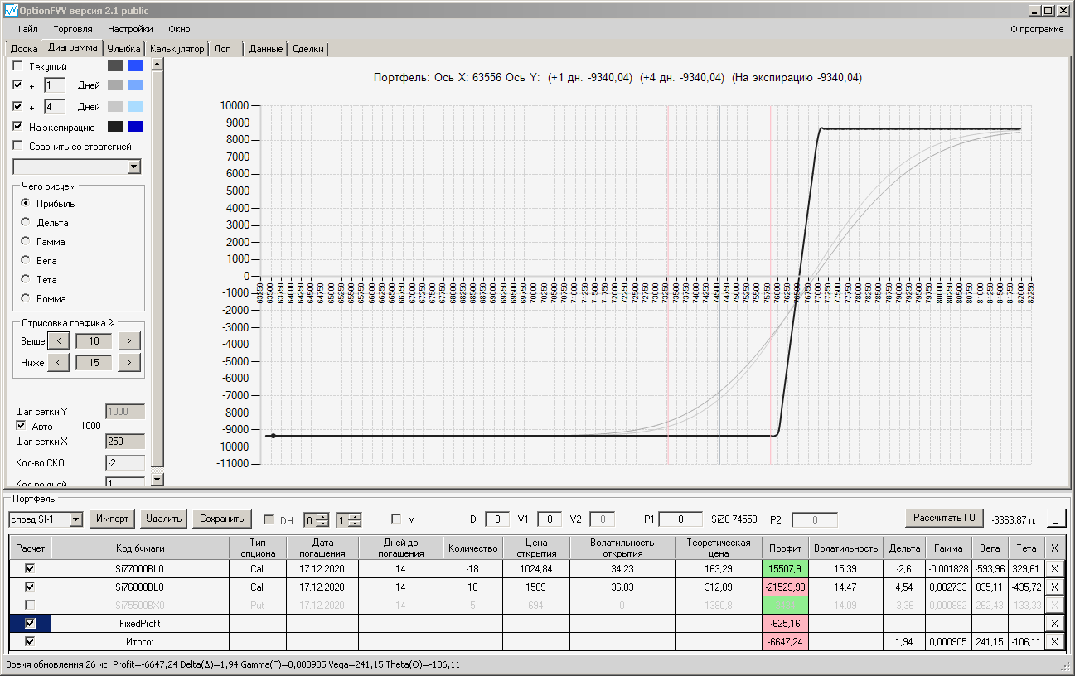Viewport: 1075px width, 676px height.
Task: Increase the Ниже percentage with right arrow
Action: click(x=129, y=362)
